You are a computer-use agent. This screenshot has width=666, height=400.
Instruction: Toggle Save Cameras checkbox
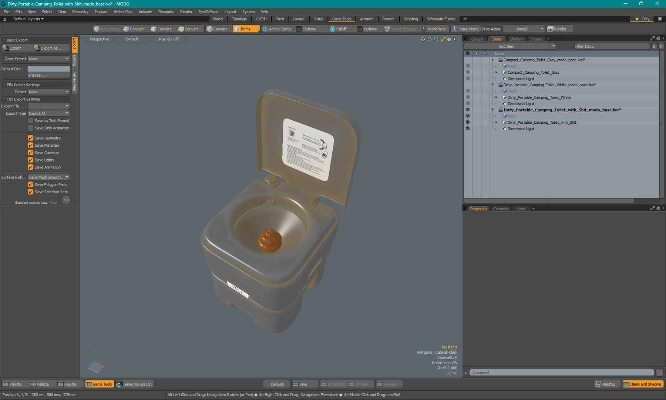[x=31, y=153]
